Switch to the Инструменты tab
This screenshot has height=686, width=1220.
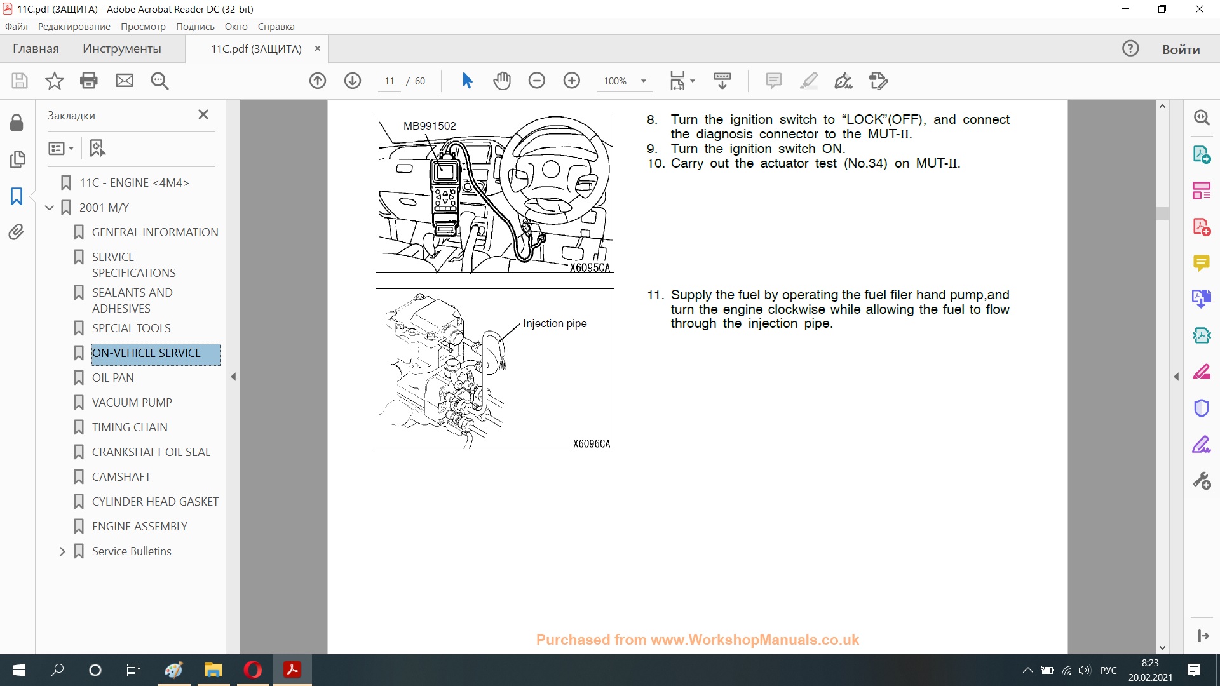[121, 49]
